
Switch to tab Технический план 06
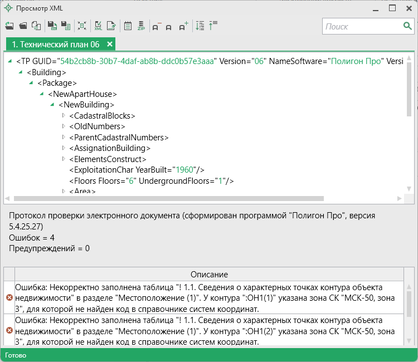pyautogui.click(x=55, y=44)
